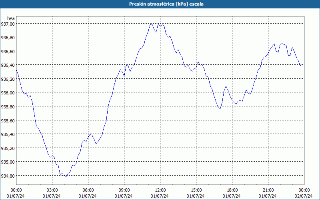Click the curve's dip near 17:00
The height and width of the screenshot is (200, 320).
(x=220, y=109)
